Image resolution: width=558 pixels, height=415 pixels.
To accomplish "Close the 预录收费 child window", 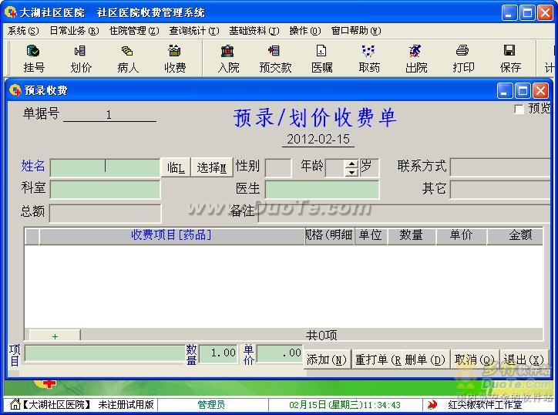I will [540, 91].
